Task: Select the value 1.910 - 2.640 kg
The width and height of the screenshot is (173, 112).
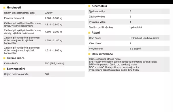Action: (x=54, y=24)
